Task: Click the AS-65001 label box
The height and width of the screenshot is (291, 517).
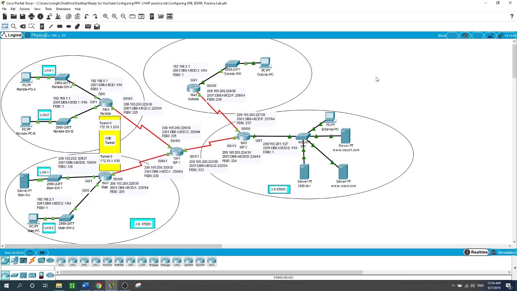Action: click(279, 189)
